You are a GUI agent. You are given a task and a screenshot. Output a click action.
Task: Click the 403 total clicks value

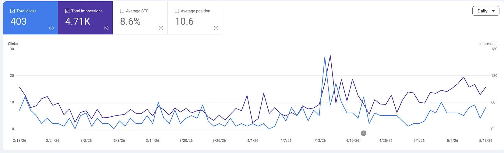click(x=19, y=22)
